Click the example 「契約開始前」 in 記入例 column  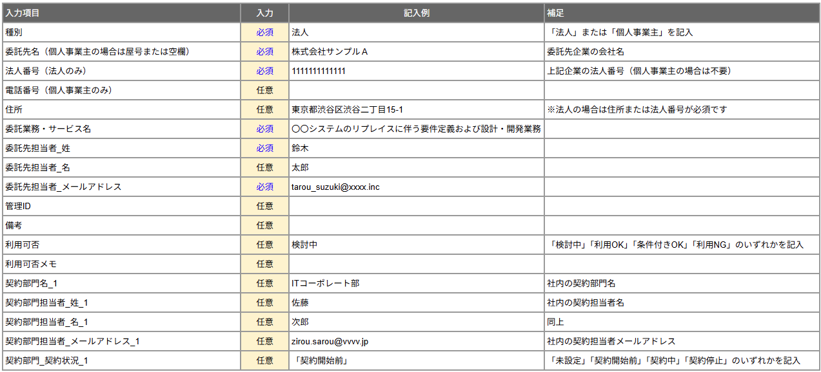320,360
